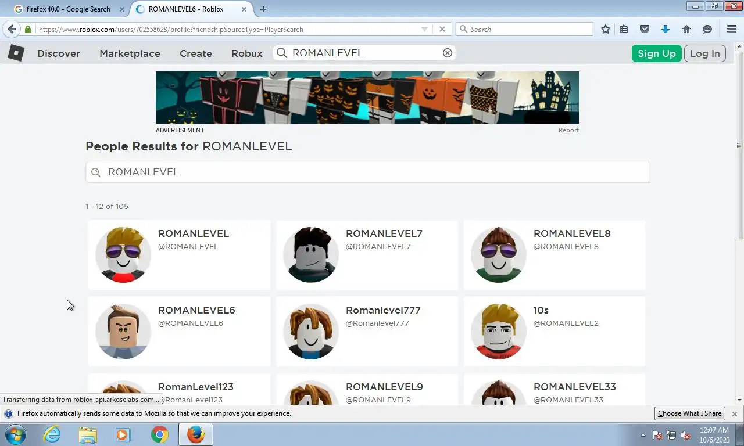Go back with the browser back arrow
The image size is (744, 446).
12,29
